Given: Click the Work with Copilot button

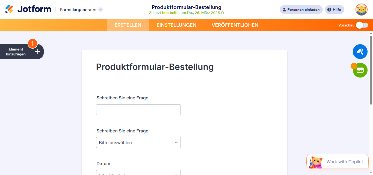Looking at the screenshot, I should (337, 161).
